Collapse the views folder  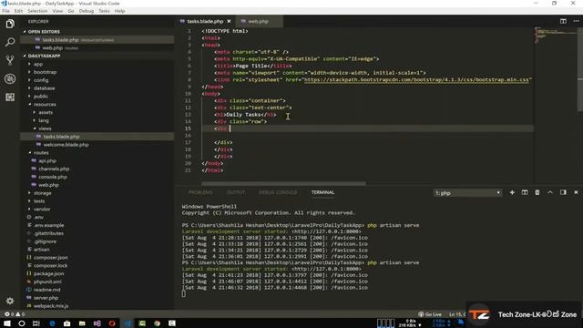click(45, 128)
